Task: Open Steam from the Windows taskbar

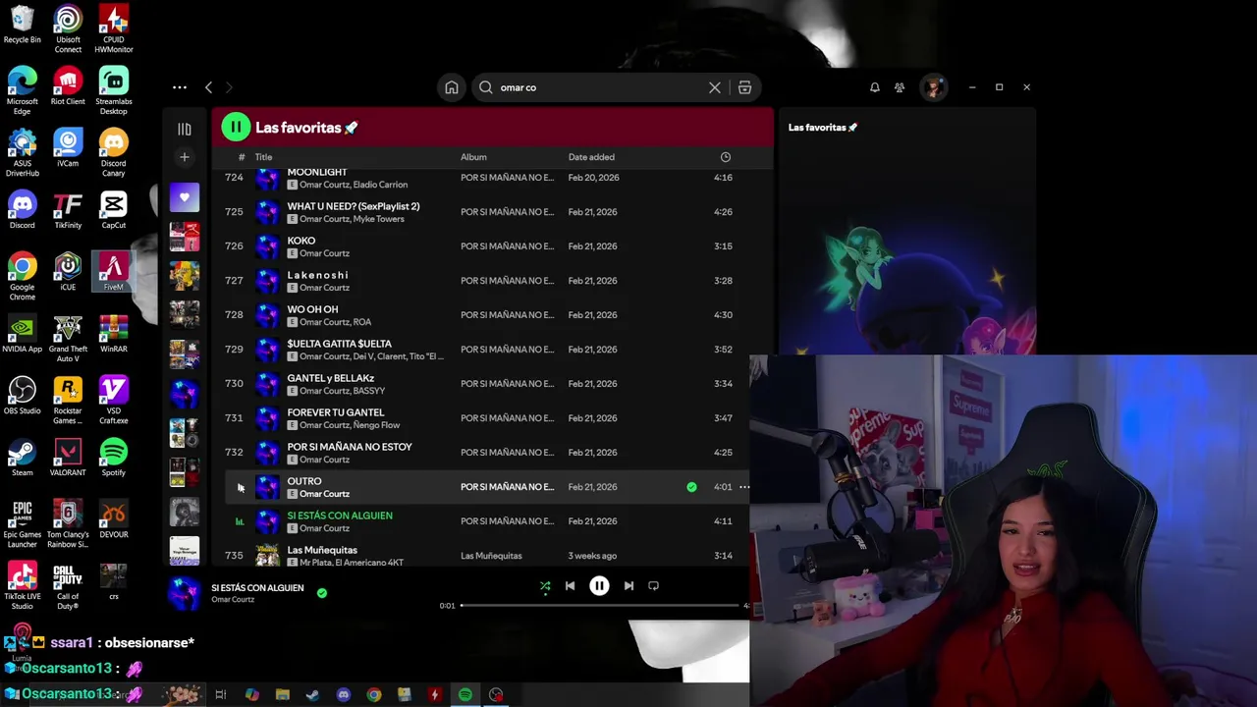Action: tap(312, 695)
